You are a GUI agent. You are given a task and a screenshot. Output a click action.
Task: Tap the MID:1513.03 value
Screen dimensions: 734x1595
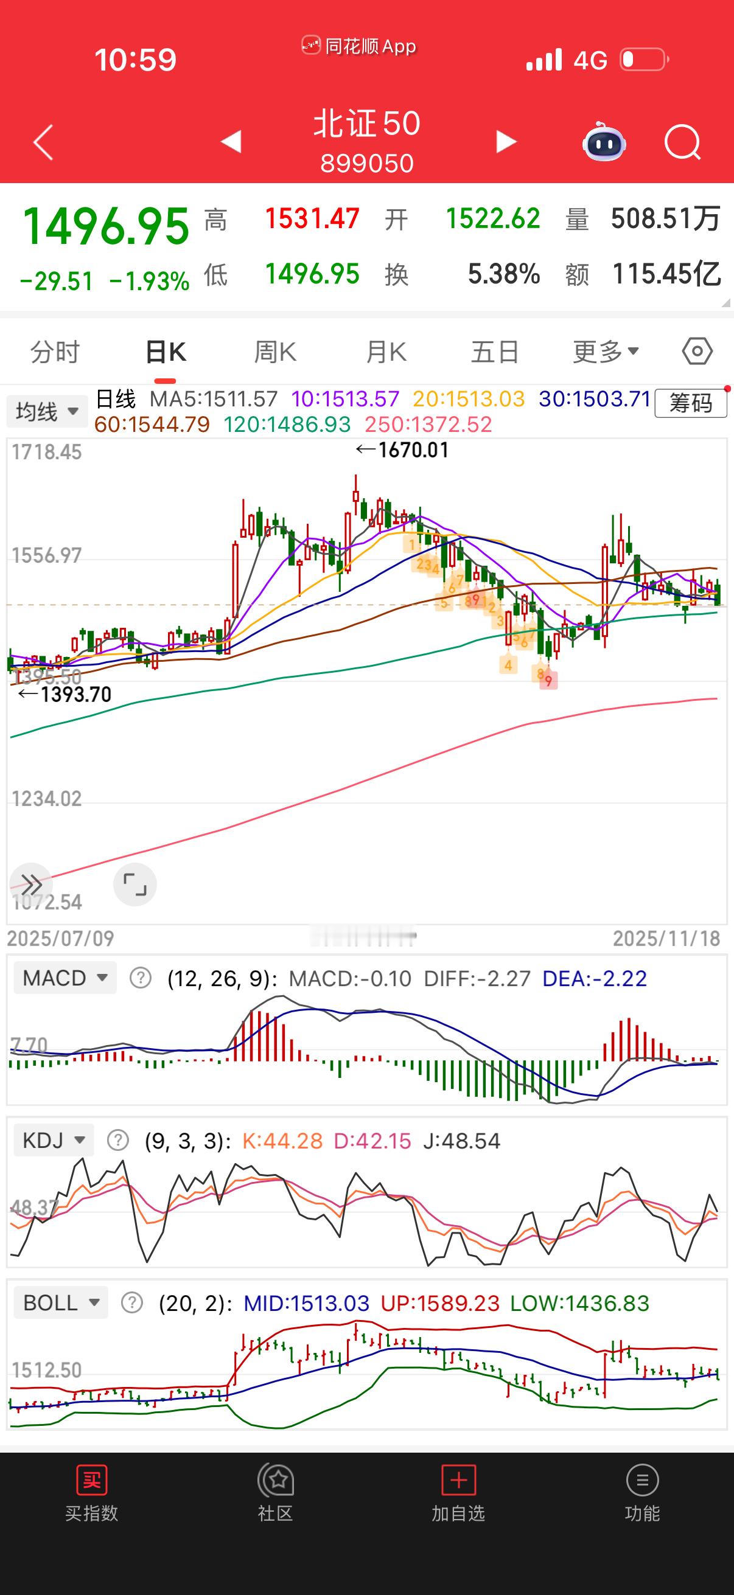(x=307, y=1303)
